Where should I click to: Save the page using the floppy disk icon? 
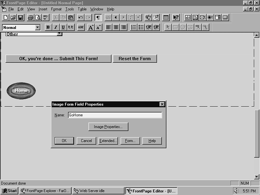click(20, 18)
